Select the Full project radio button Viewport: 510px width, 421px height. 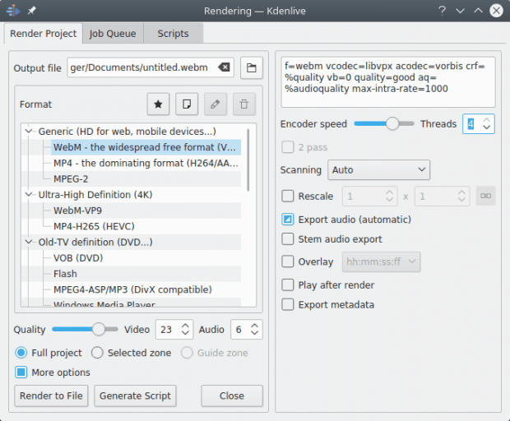[x=21, y=353]
